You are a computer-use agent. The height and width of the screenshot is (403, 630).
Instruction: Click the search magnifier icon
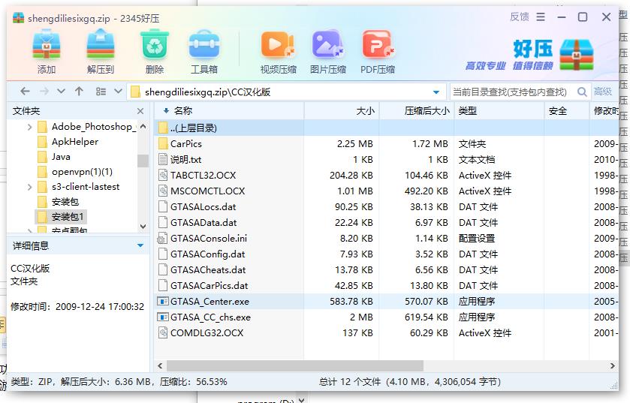[x=581, y=92]
